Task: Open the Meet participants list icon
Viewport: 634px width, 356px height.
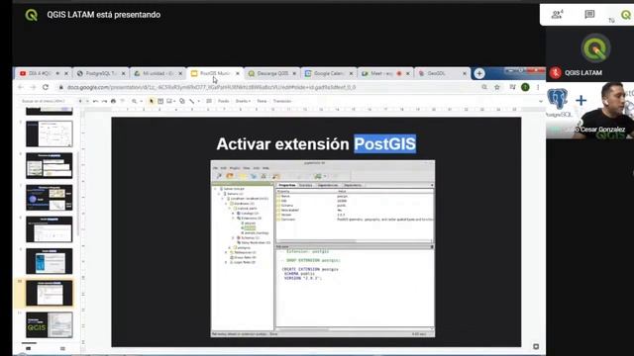Action: coord(558,15)
